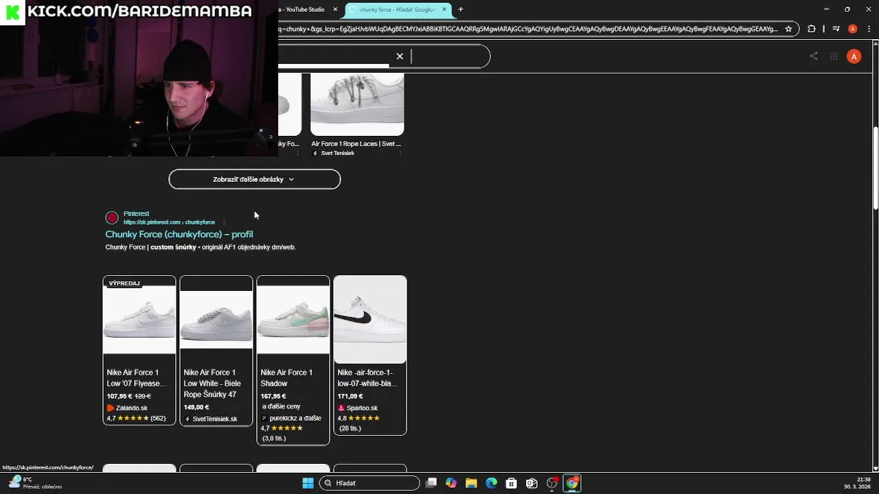879x494 pixels.
Task: Click the 167,95 € price
Action: pyautogui.click(x=273, y=397)
